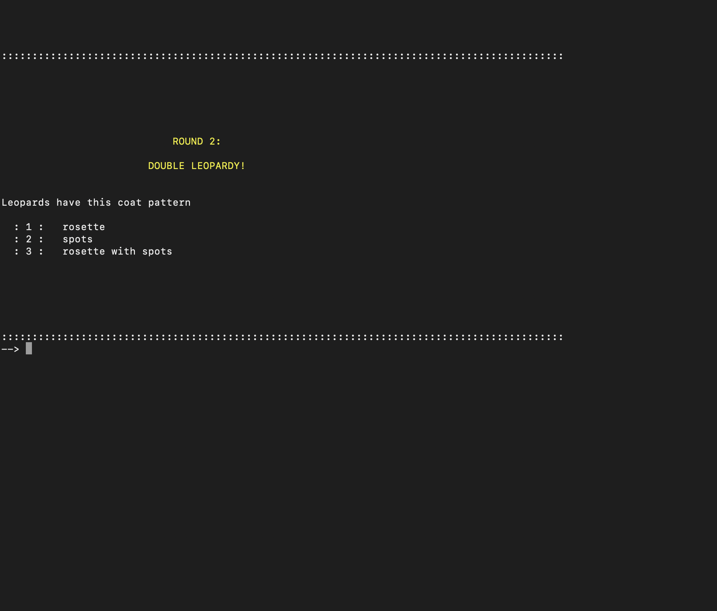
Task: Click the terminal cursor block after the prompt
Action: click(29, 348)
